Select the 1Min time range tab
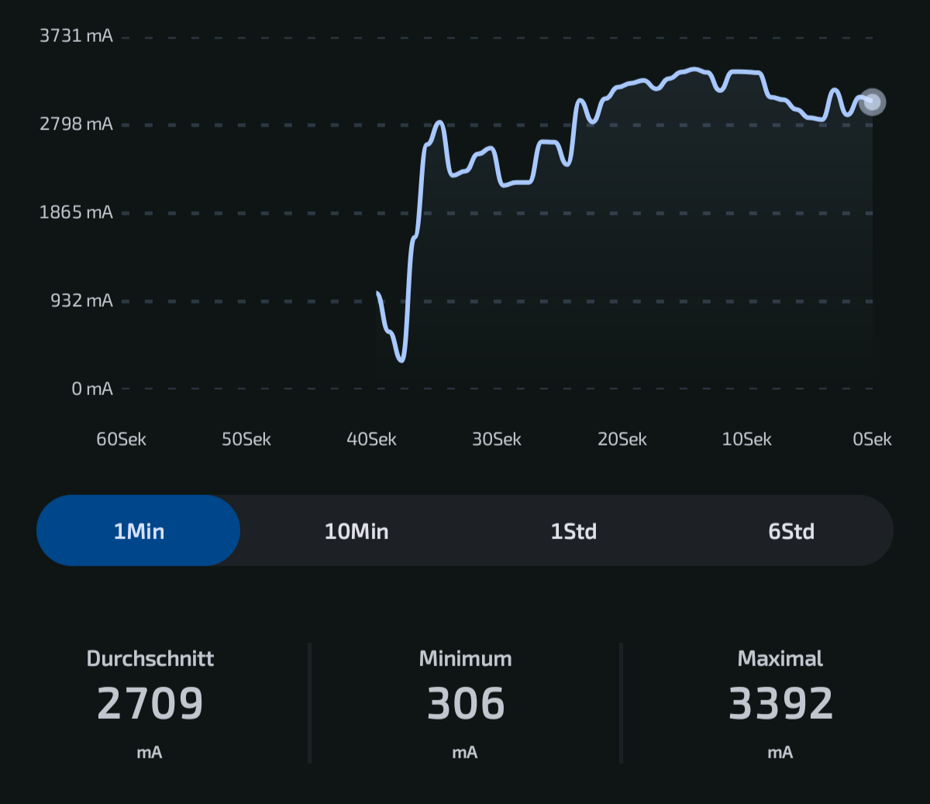This screenshot has width=930, height=804. tap(139, 531)
